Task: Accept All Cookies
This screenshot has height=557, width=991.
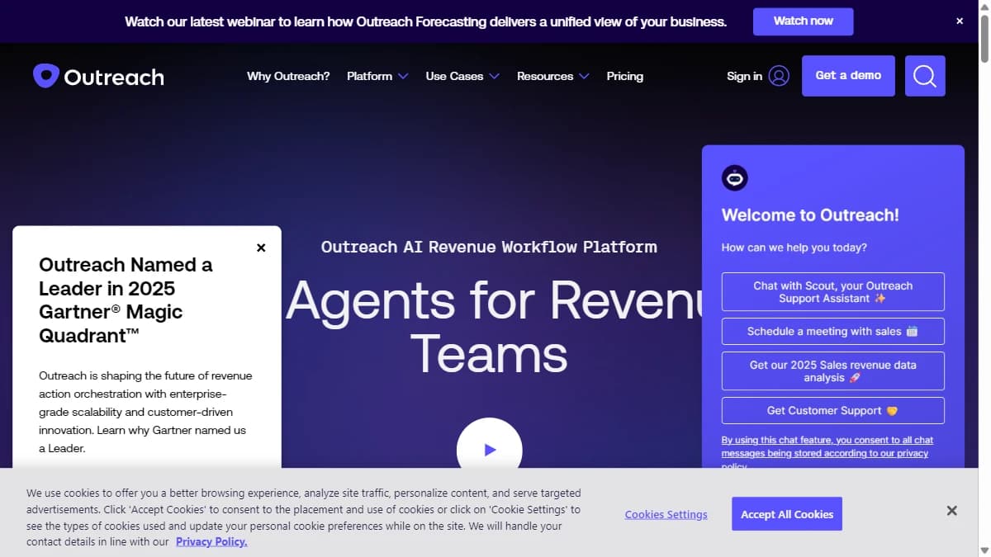Action: [786, 513]
